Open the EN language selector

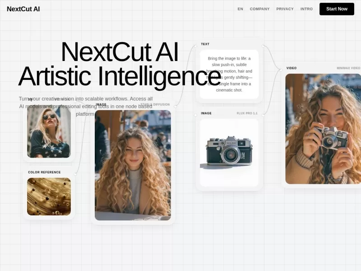click(x=240, y=9)
